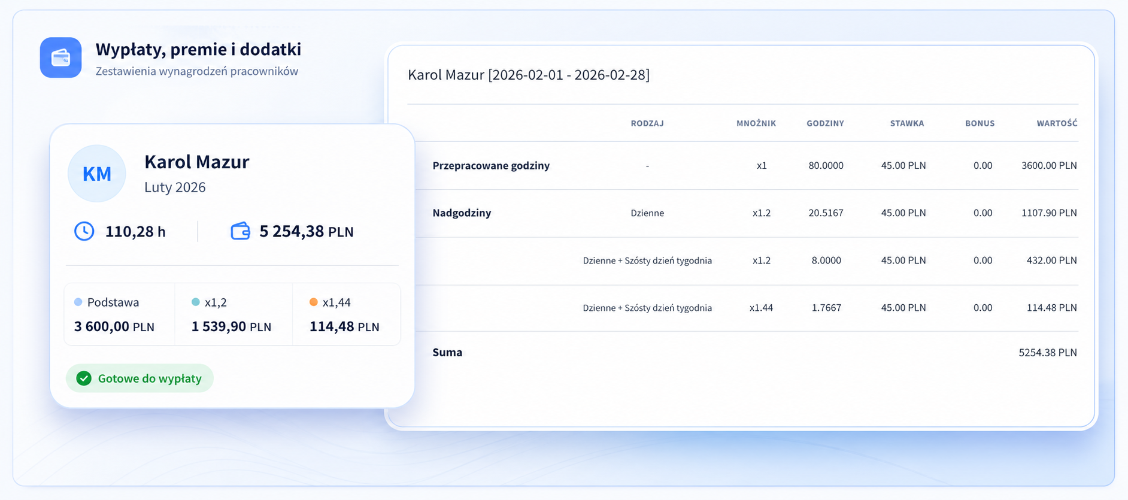Click the teal x1,2 color dot

click(x=195, y=302)
